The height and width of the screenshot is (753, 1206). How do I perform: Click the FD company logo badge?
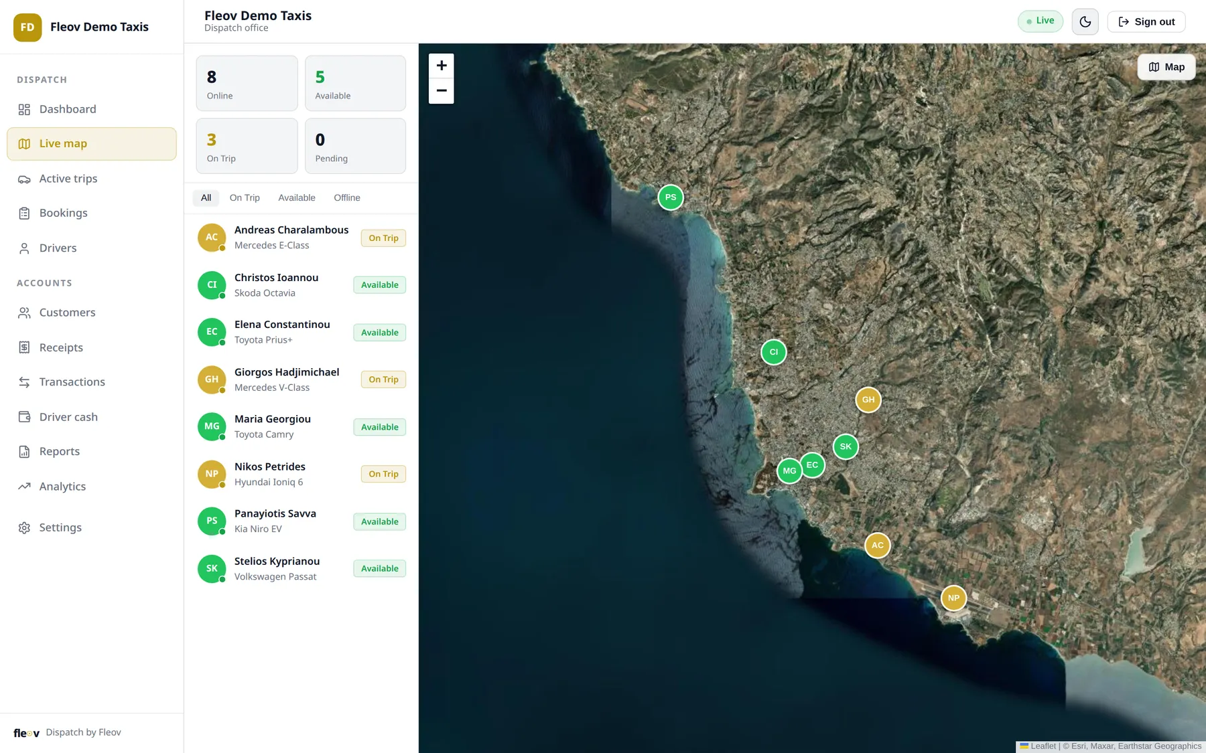[x=27, y=27]
